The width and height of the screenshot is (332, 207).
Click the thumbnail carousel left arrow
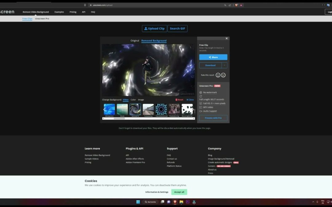coord(104,109)
